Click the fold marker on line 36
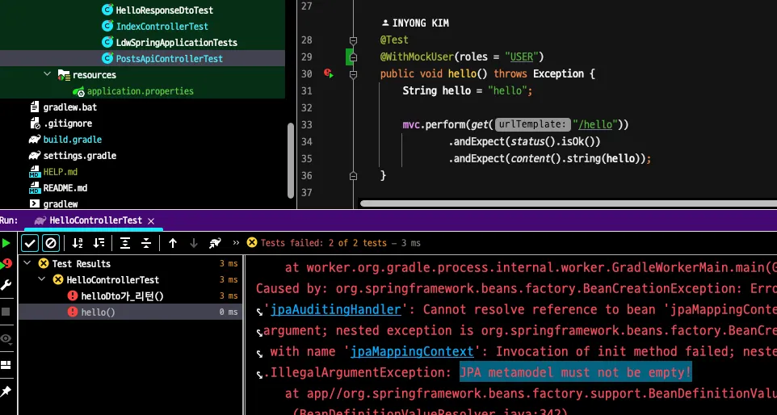Screen dimensions: 777x415 pos(353,175)
